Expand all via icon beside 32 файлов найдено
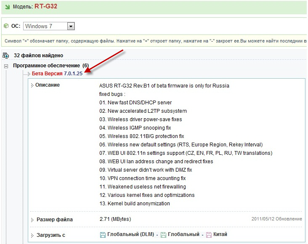Viewport: 308px width, 244px height. (x=6, y=56)
